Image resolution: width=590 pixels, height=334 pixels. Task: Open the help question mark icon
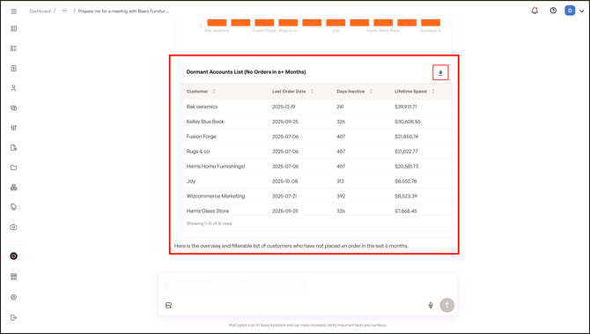click(553, 11)
